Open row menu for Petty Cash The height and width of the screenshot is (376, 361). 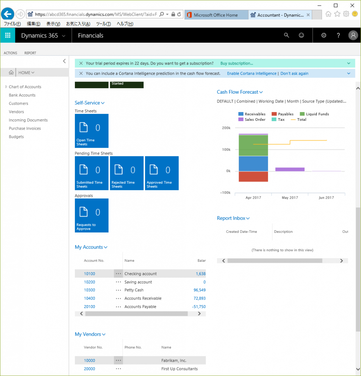pyautogui.click(x=118, y=290)
